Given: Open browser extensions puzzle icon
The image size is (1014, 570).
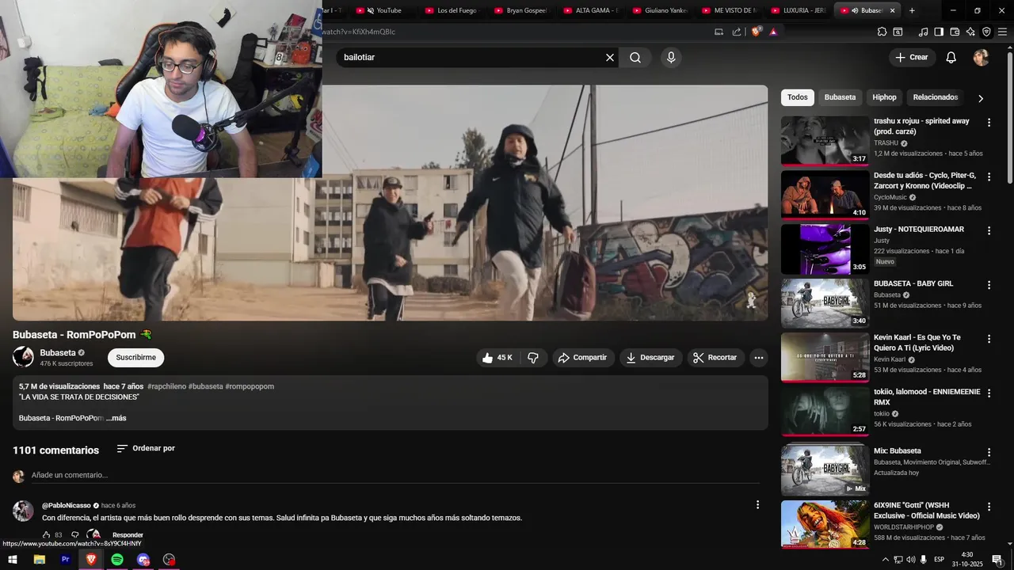Looking at the screenshot, I should click(882, 32).
